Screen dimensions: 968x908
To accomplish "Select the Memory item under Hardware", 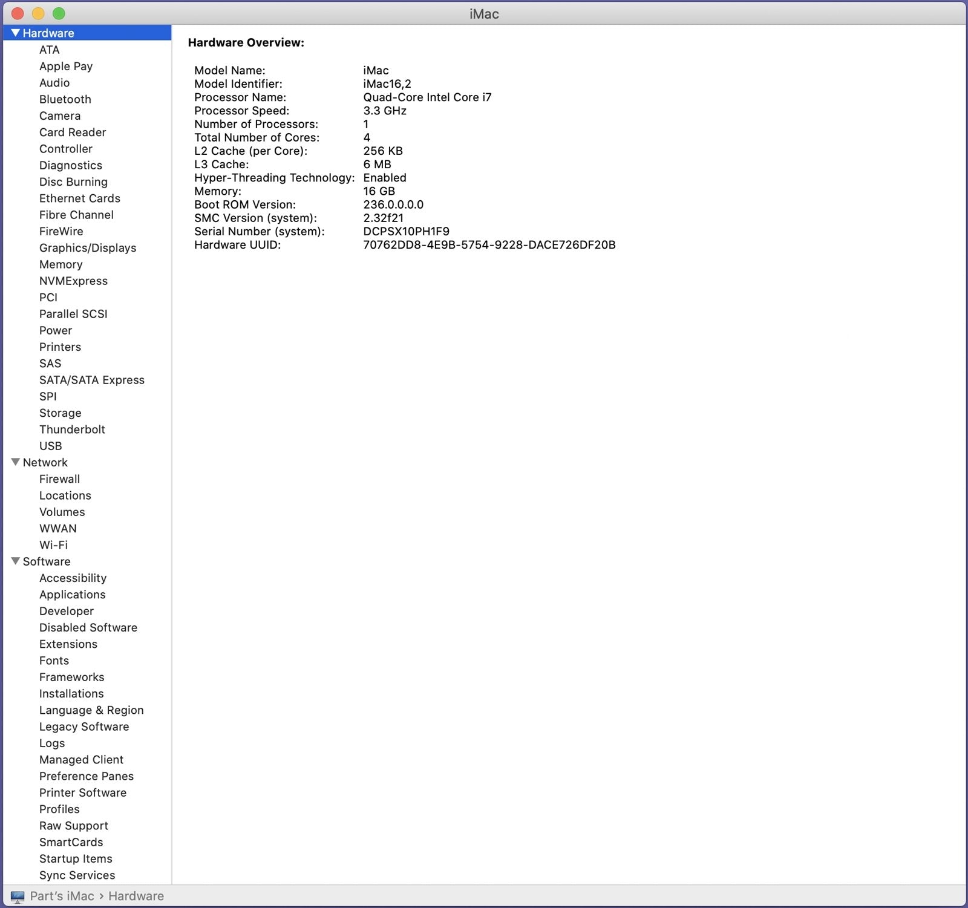I will click(x=60, y=264).
